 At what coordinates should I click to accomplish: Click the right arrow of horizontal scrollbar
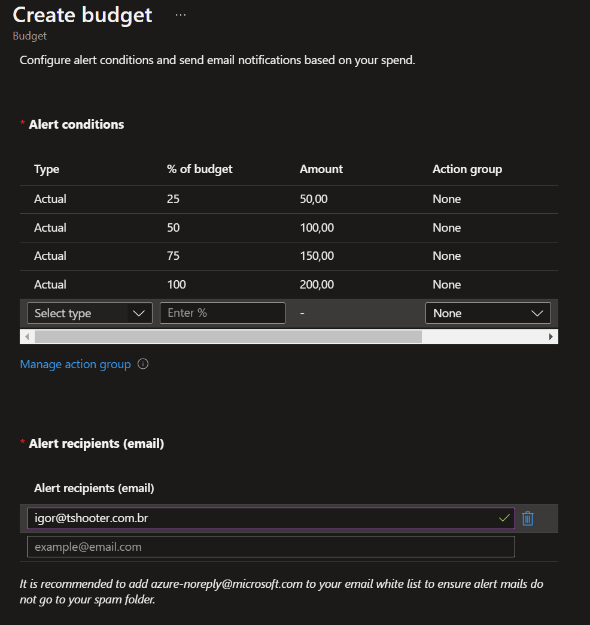[x=551, y=337]
